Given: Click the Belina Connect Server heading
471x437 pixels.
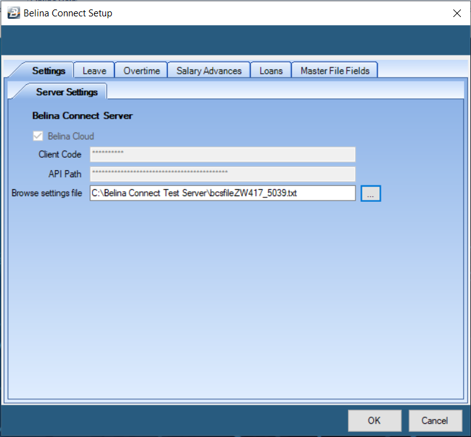Looking at the screenshot, I should 82,116.
